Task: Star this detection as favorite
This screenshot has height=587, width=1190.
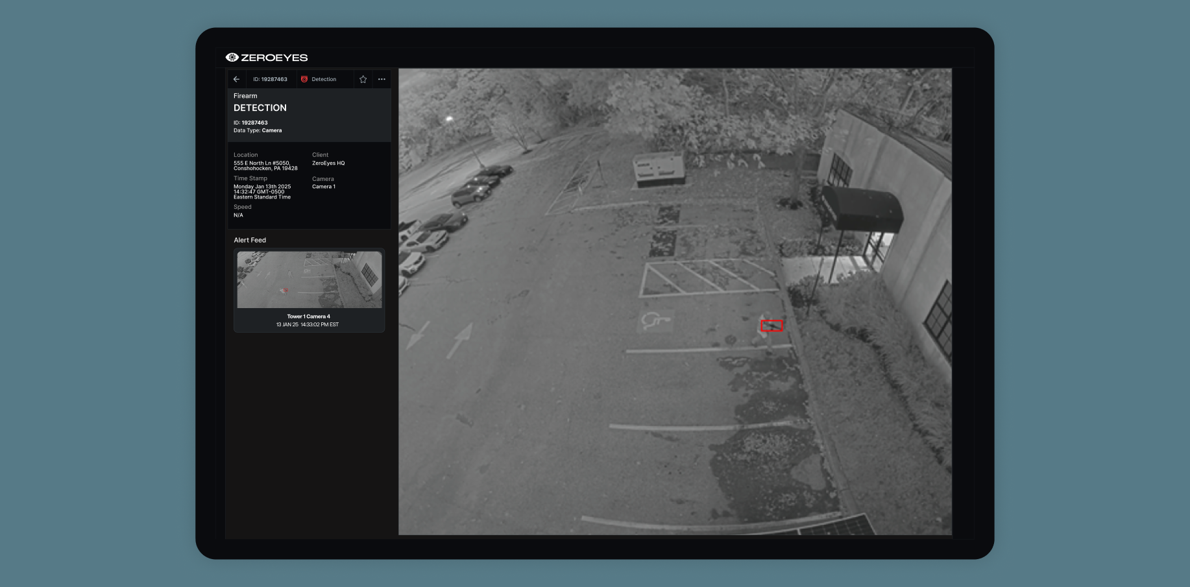Action: pos(363,79)
